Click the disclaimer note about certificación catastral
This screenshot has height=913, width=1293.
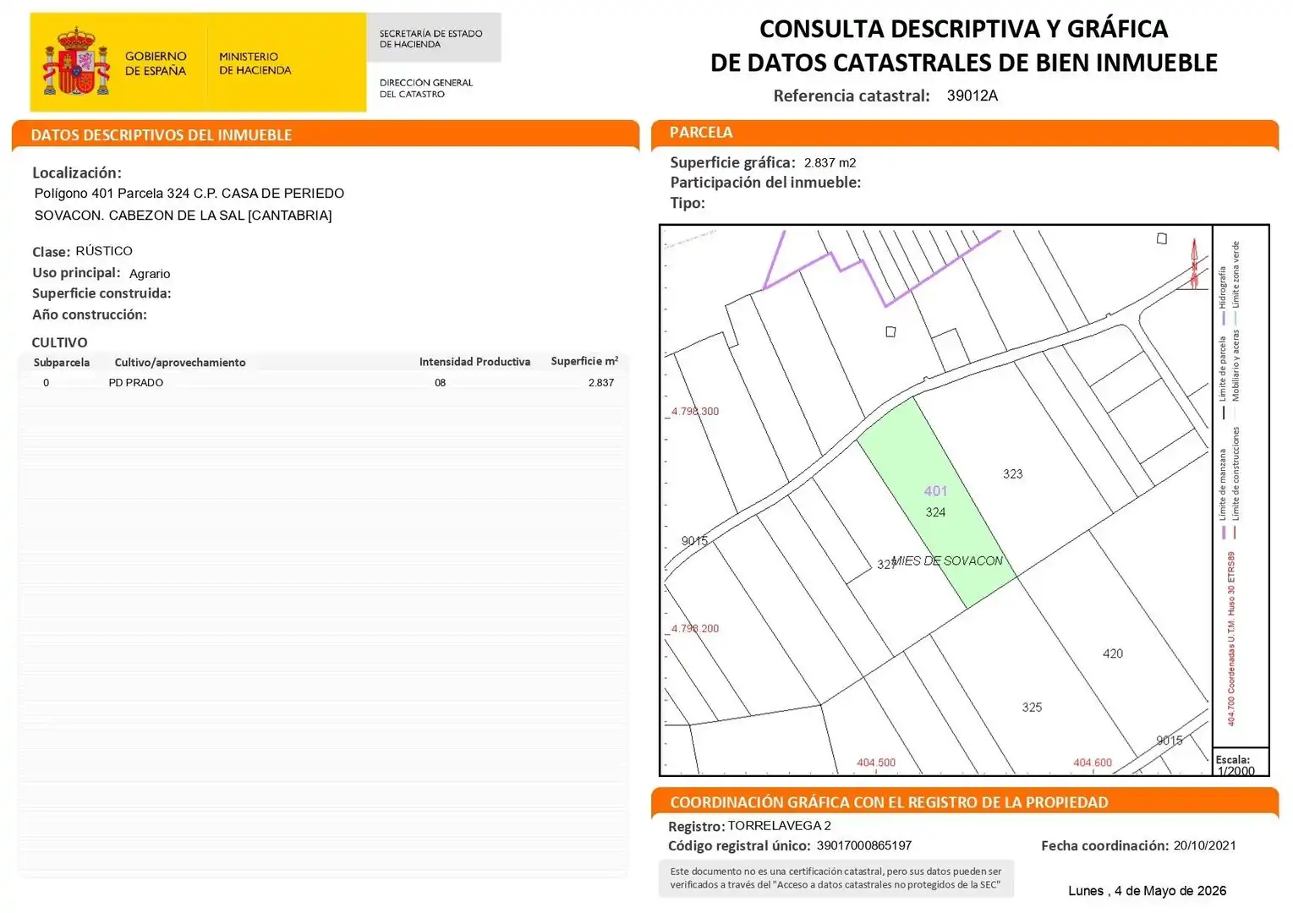point(836,878)
